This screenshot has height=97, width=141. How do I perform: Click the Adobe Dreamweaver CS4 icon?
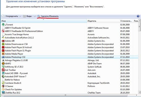pos(3,44)
